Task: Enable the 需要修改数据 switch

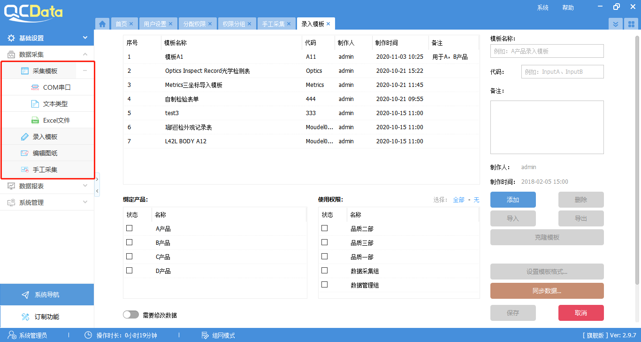Action: 130,315
